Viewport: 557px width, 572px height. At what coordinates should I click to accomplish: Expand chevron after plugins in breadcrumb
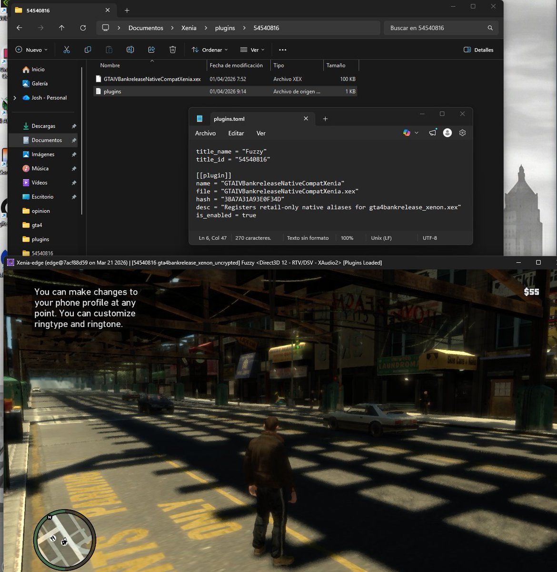click(244, 28)
